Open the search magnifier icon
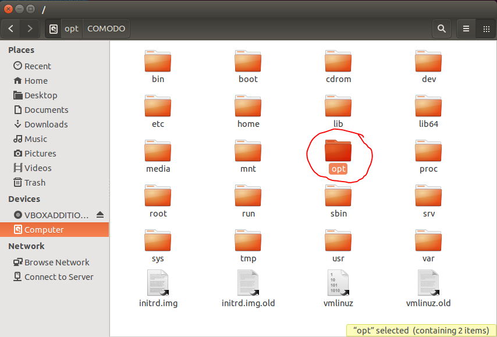The height and width of the screenshot is (337, 497). coord(442,29)
